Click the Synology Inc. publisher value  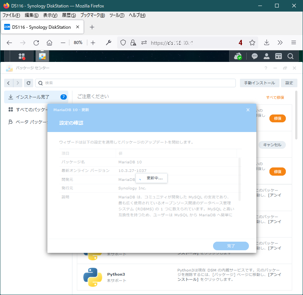point(132,188)
